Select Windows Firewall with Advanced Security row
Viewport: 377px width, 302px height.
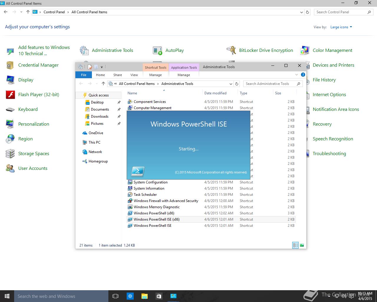211,201
